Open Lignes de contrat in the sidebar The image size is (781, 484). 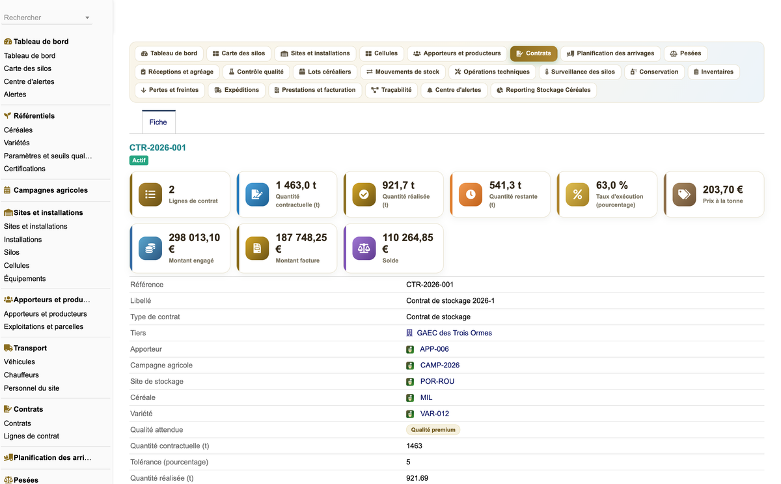point(31,436)
